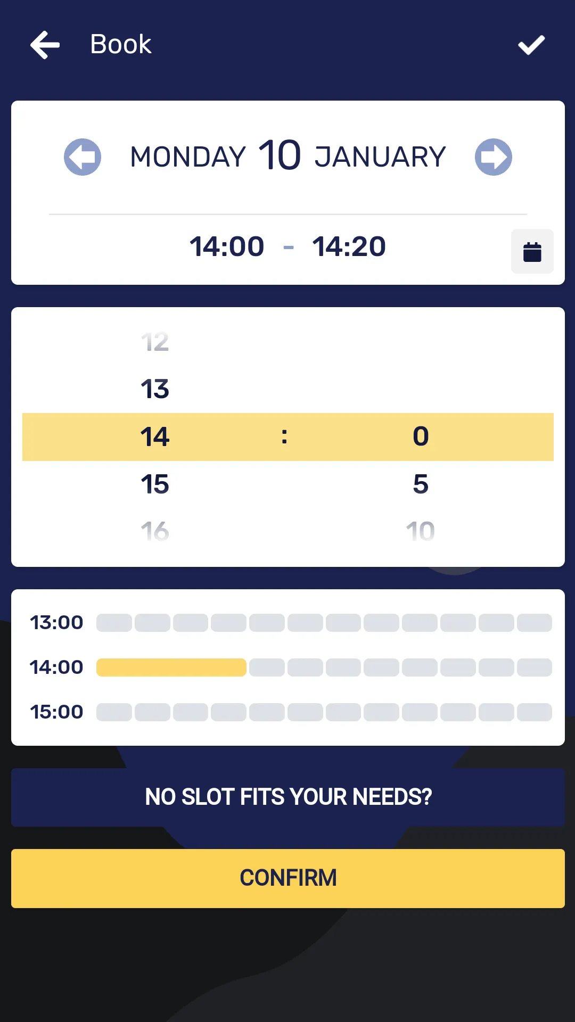The height and width of the screenshot is (1022, 575).
Task: Tap the 14:20 end time text
Action: [x=349, y=246]
